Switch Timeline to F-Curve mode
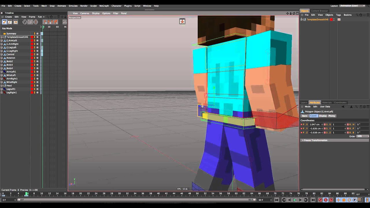Screen dimensions: 370x208 coord(10,22)
